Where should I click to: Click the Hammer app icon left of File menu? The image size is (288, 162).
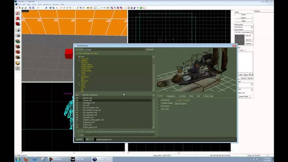[16, 4]
